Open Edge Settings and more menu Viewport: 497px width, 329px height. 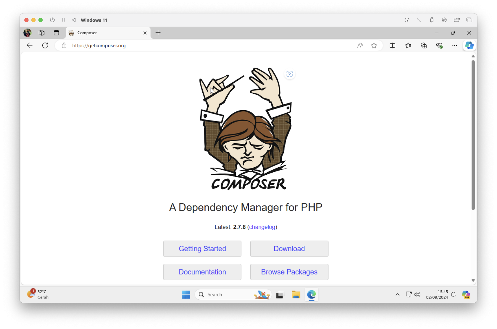455,46
